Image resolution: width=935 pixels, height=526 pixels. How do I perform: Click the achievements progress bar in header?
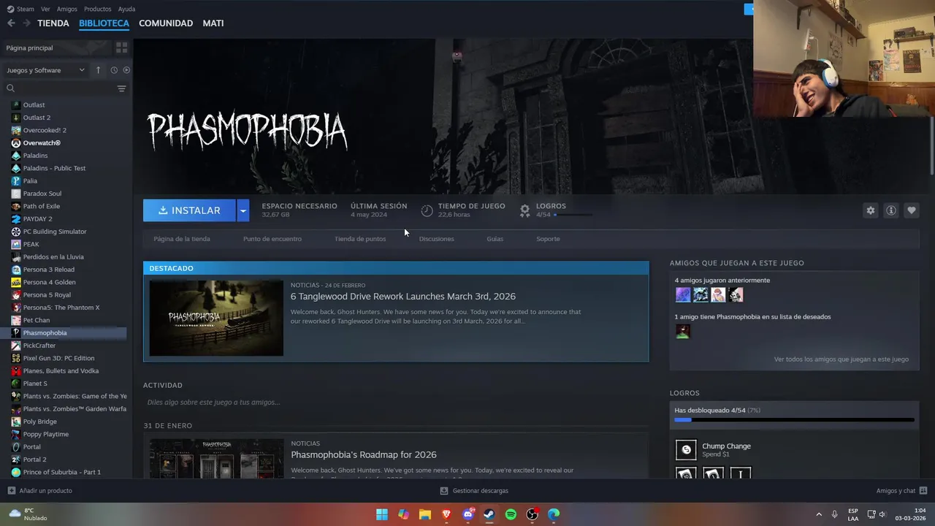pos(573,215)
